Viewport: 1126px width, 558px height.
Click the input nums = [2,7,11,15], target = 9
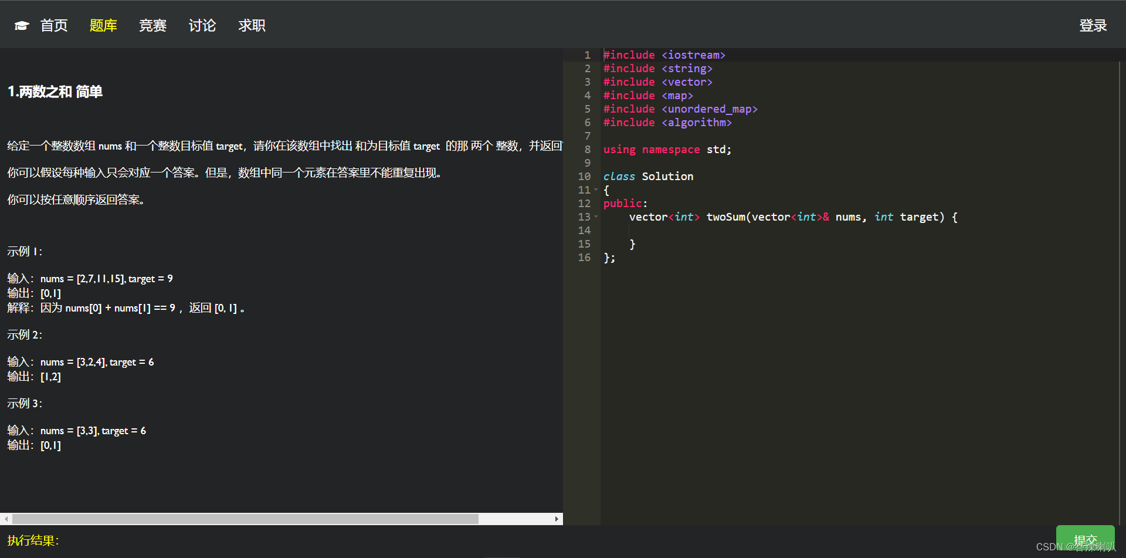[90, 278]
